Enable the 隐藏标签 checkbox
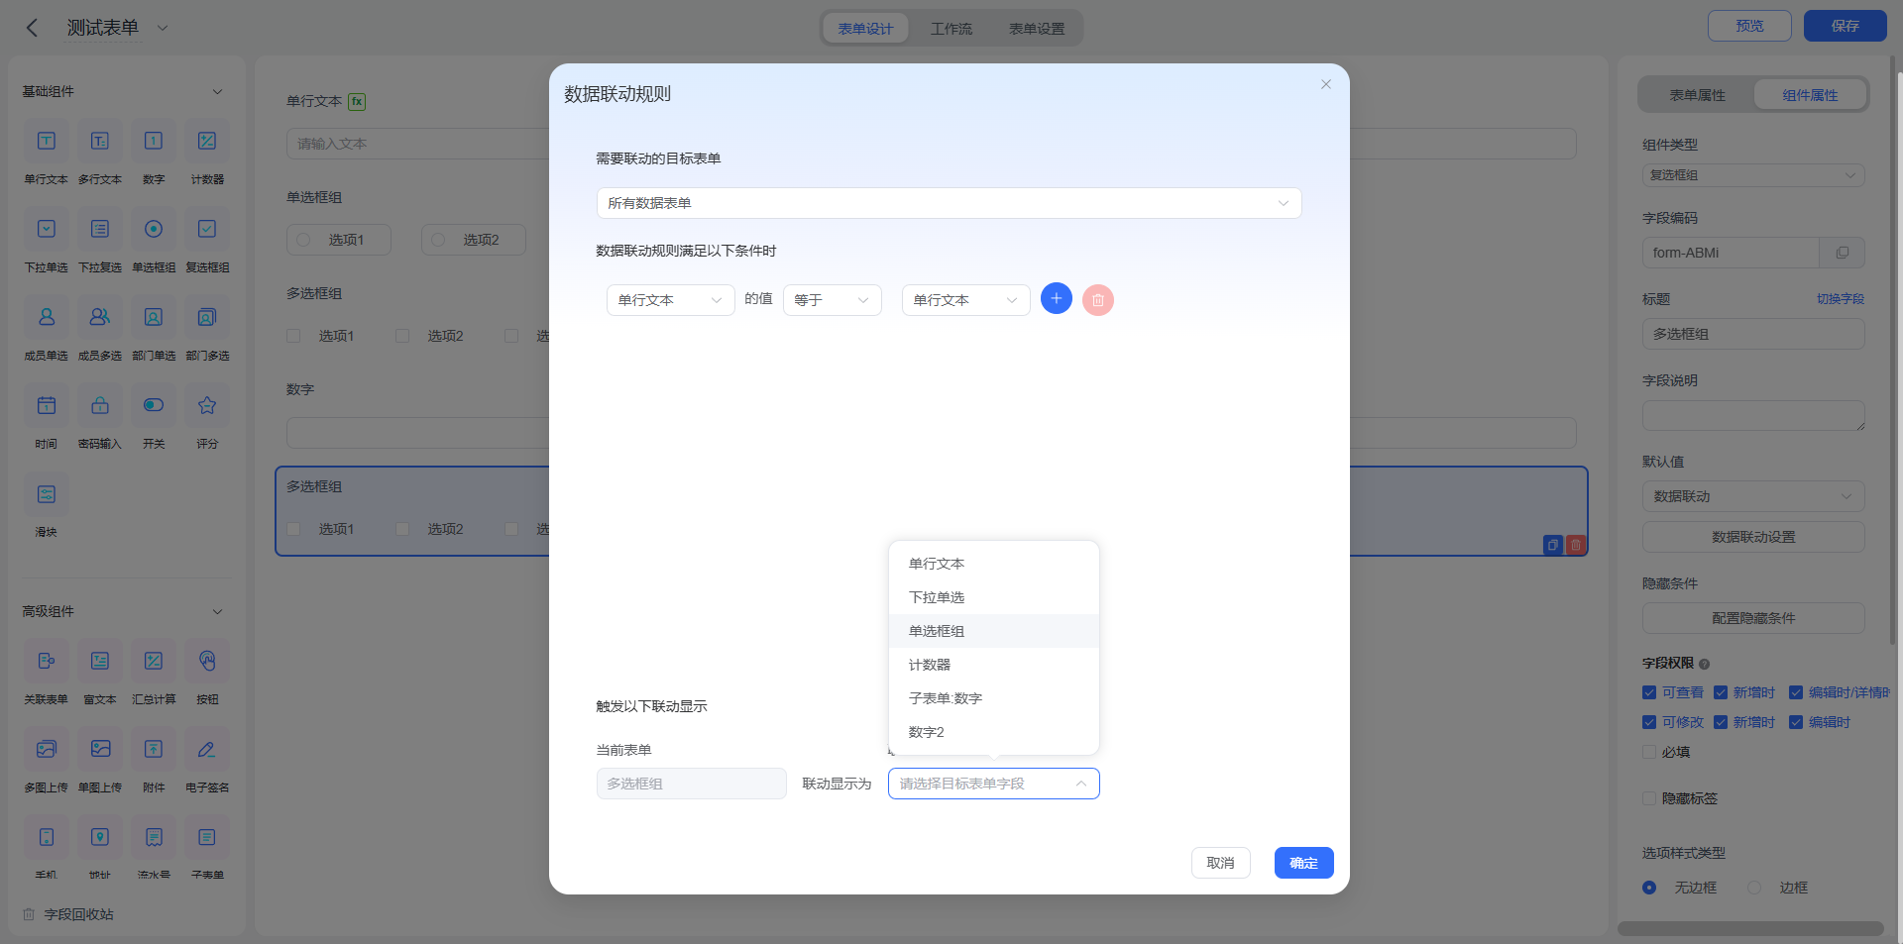 tap(1649, 798)
